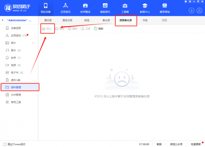Screen dimensions: 205x147
Task: Open the download manager circle icon
Action: coord(191,11)
